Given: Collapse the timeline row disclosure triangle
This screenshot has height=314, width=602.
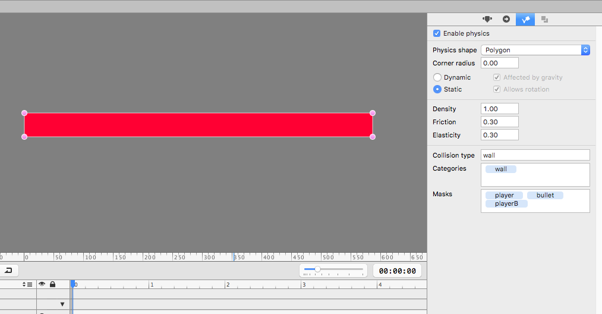Looking at the screenshot, I should 62,304.
